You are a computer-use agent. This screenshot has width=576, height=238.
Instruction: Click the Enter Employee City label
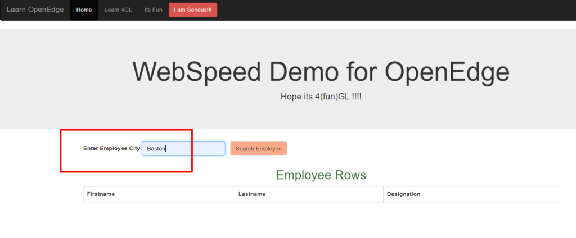[111, 149]
